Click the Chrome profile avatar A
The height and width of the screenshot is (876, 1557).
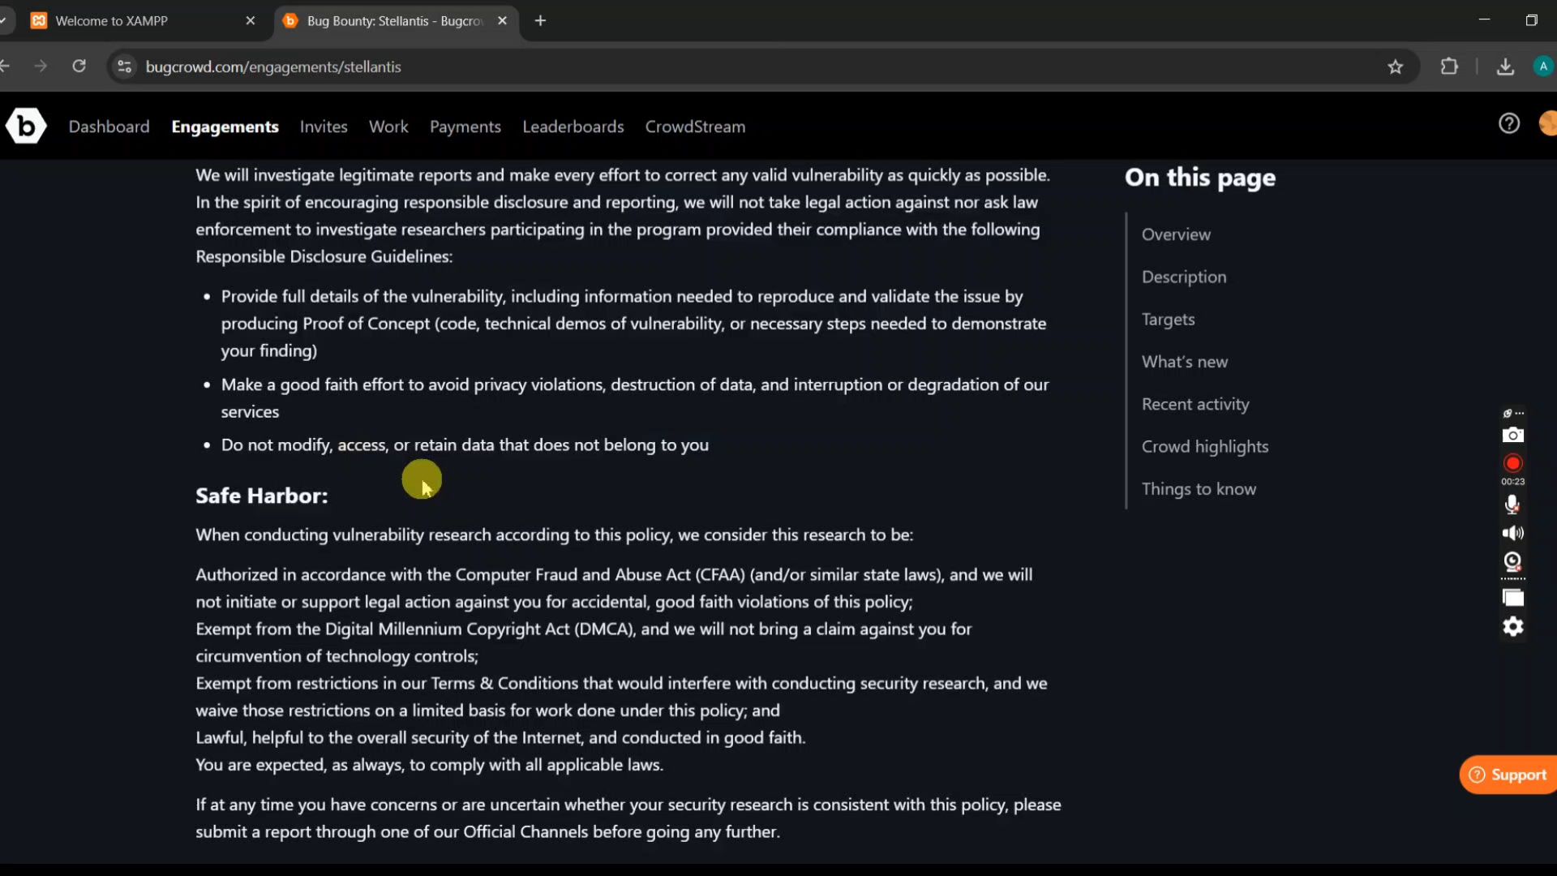[1543, 67]
